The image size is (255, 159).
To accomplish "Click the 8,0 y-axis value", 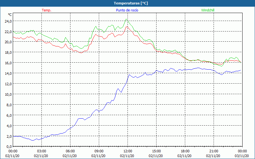I will pyautogui.click(x=9, y=105).
